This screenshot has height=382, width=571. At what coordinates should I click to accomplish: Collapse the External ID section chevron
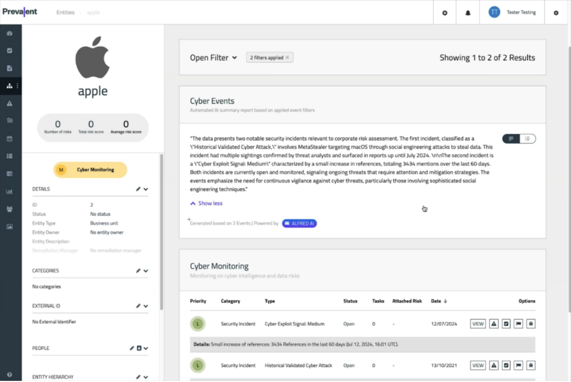coord(146,306)
